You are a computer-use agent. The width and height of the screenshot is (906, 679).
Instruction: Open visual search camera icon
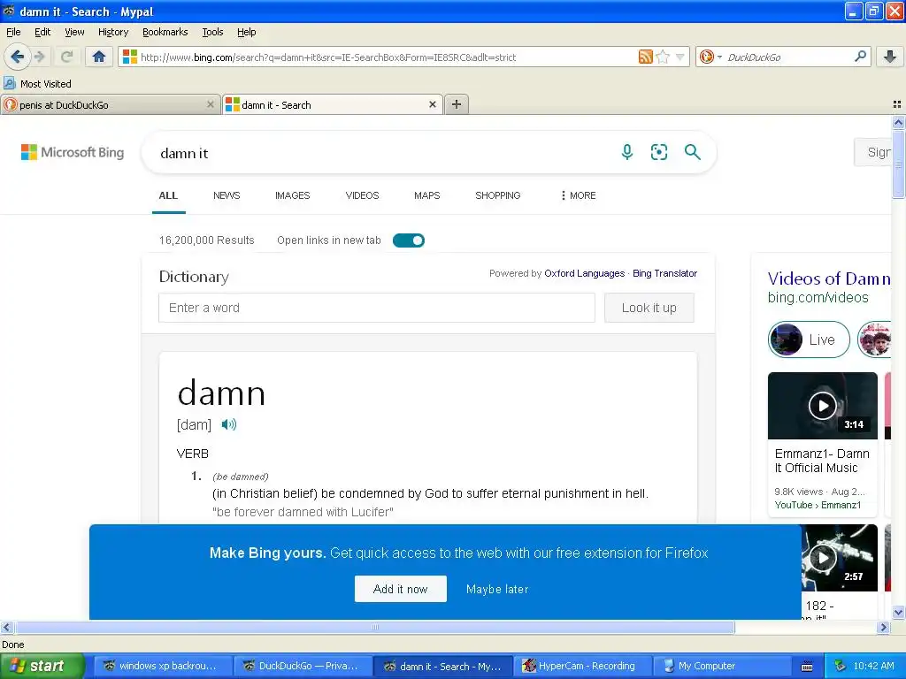pos(658,152)
